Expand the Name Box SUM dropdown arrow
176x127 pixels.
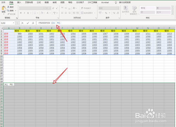click(x=14, y=23)
